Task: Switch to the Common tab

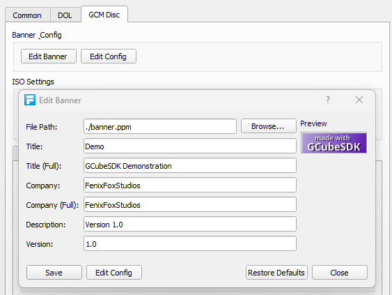Action: [x=27, y=15]
